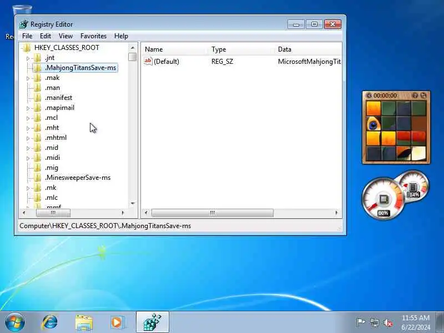Select the HKEY_CLASSES_ROOT folder icon
Viewport: 444px width, 333px height.
[27, 48]
